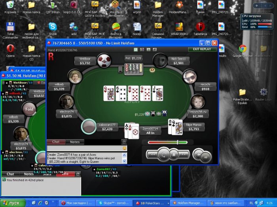Select the Chat tab in replay window
The width and height of the screenshot is (277, 207).
tap(56, 142)
